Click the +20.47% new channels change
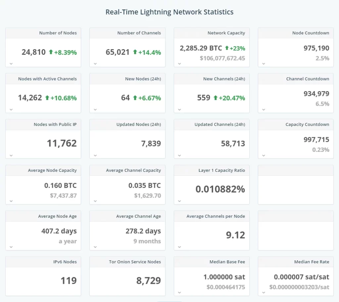Viewport: 339px width, 302px height. coord(232,98)
